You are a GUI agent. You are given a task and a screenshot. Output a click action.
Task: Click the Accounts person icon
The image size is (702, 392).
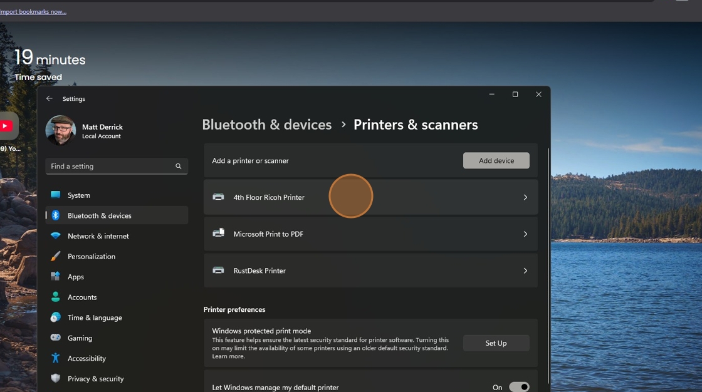56,297
